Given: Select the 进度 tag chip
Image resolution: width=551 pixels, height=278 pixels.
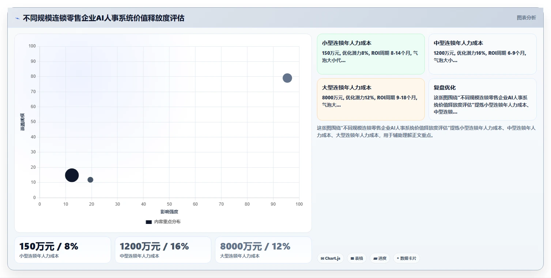Looking at the screenshot, I should coord(380,258).
